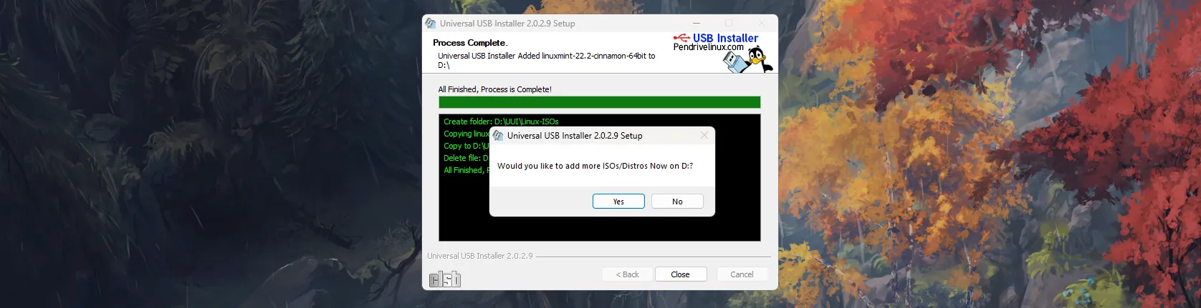Click the app icon in main title bar
The height and width of the screenshot is (308, 1201).
click(431, 23)
